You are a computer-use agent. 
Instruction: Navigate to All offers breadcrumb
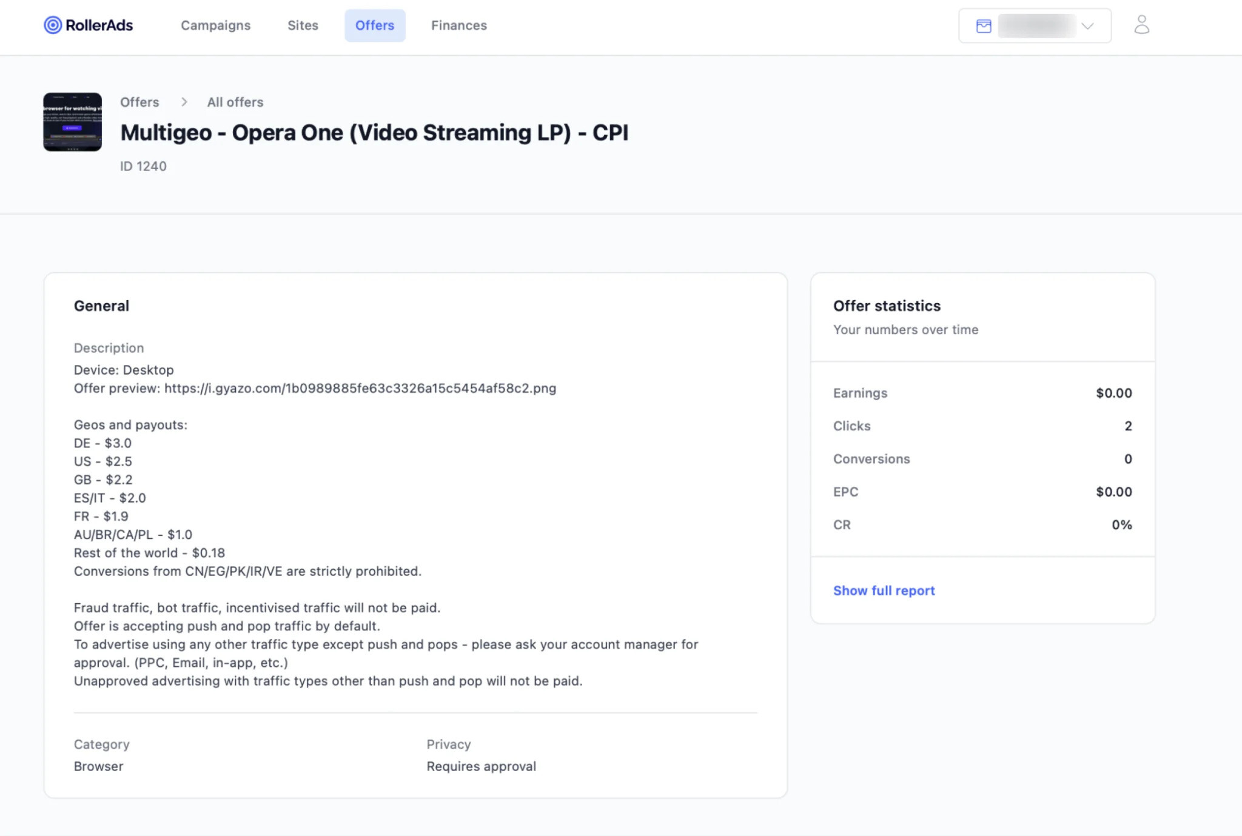[235, 102]
